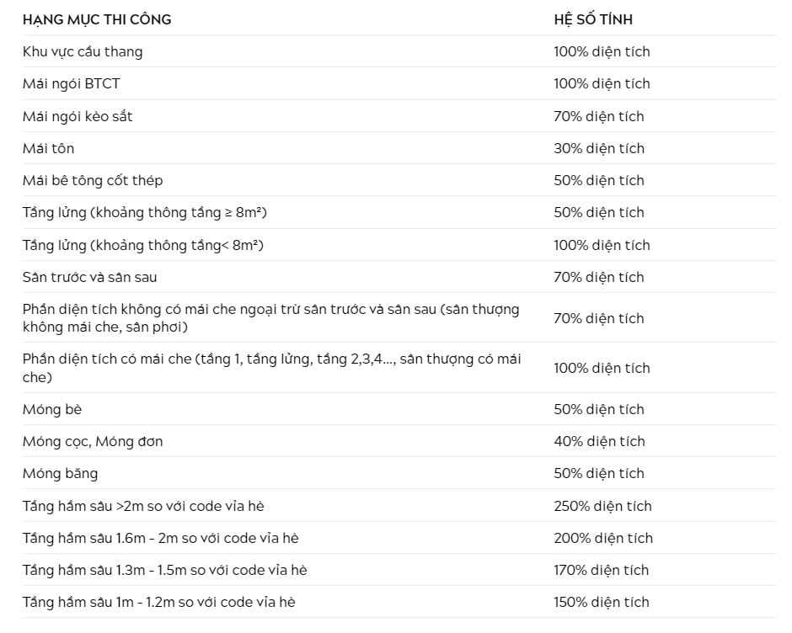This screenshot has width=792, height=633.
Task: Select the Mái ngói BTCT row
Action: (x=399, y=83)
